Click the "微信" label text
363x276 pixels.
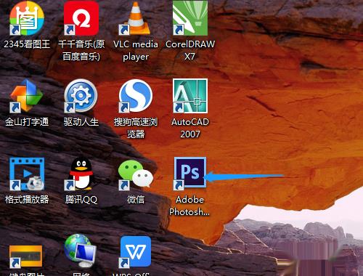click(136, 199)
